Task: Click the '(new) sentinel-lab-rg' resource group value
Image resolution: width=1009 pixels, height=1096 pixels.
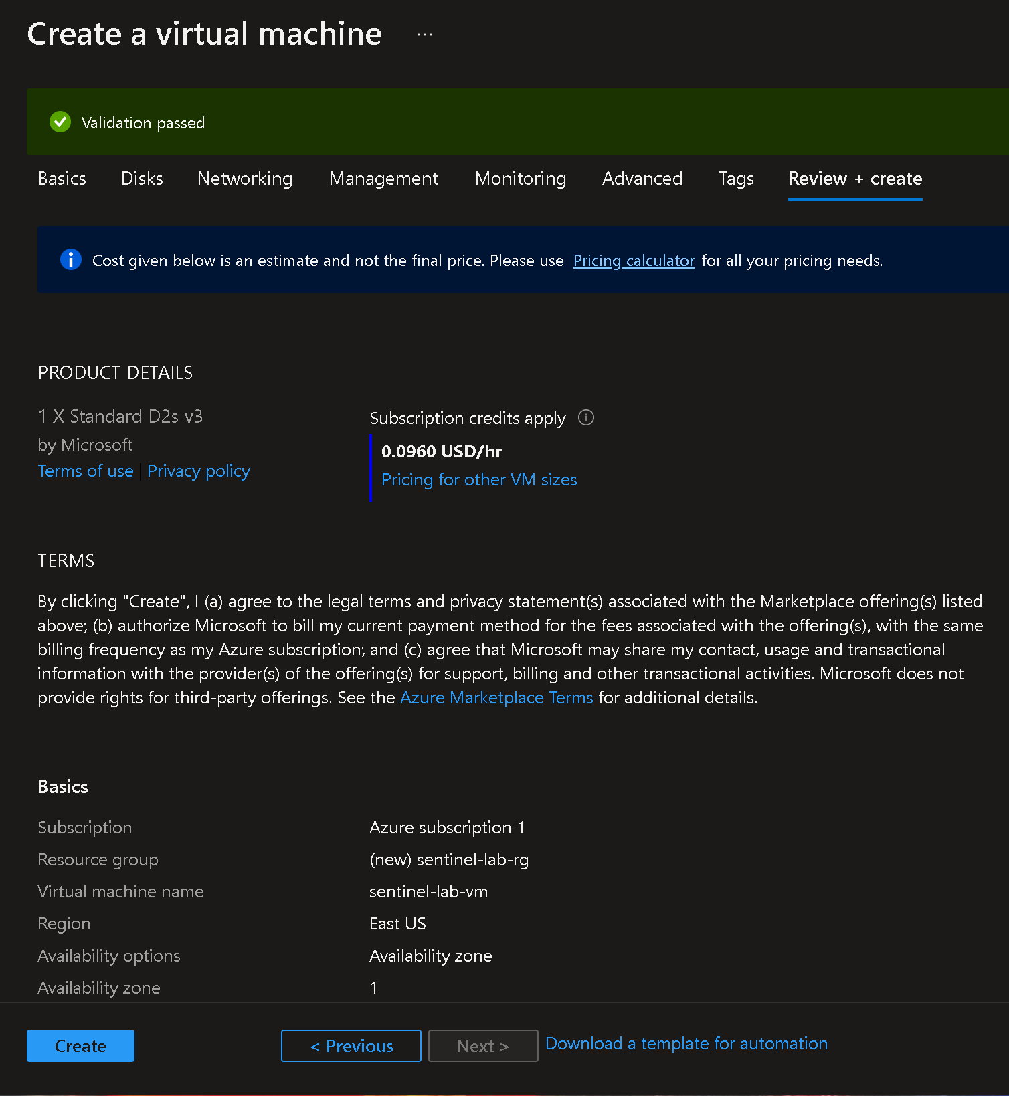Action: tap(449, 860)
